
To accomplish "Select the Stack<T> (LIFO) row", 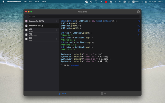I will [x=41, y=26].
